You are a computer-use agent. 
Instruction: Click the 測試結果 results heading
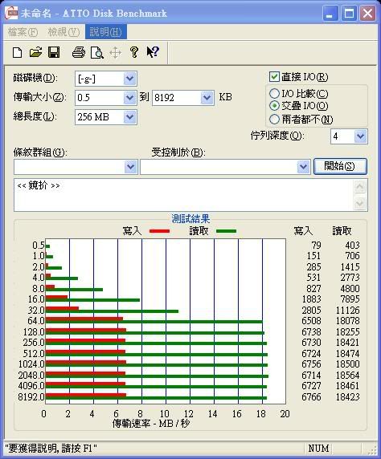click(x=190, y=219)
